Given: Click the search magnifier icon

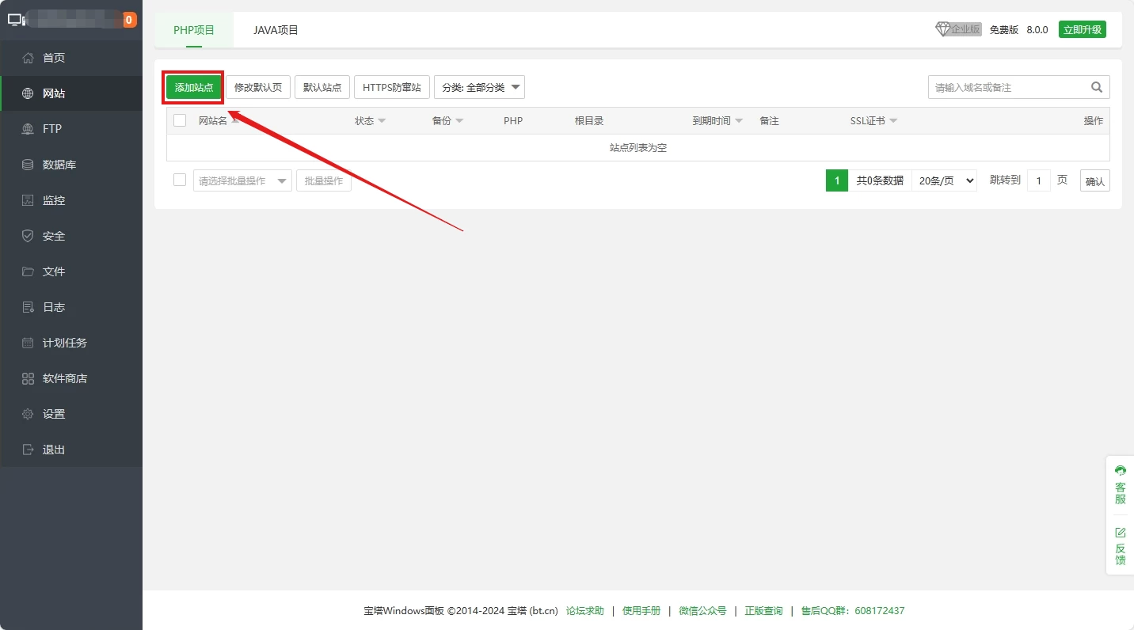Looking at the screenshot, I should [x=1097, y=87].
